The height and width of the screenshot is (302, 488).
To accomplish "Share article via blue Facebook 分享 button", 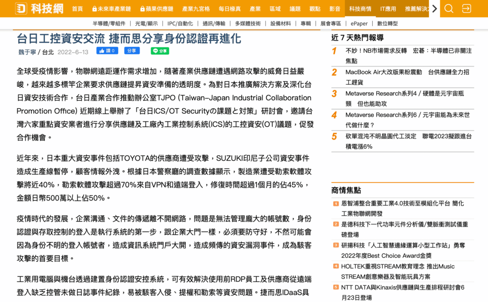I will coord(132,50).
